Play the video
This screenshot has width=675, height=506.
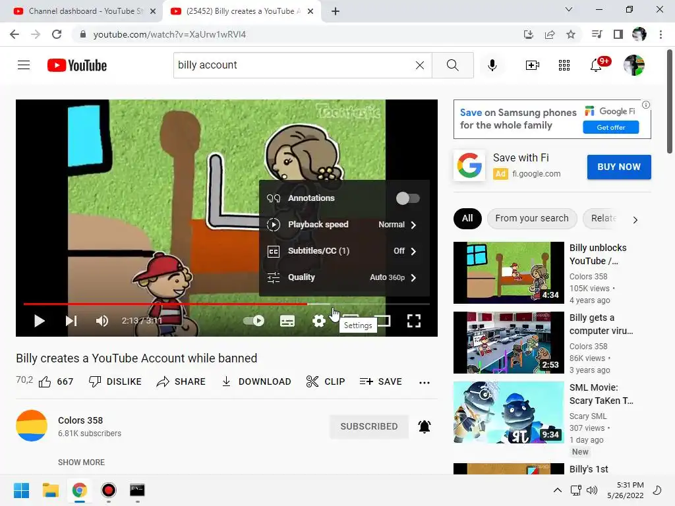pos(39,321)
